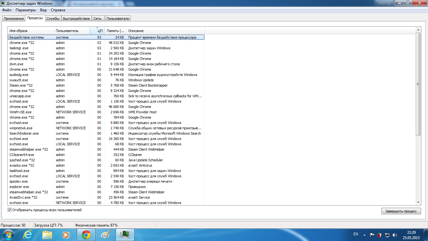Select avastui.exe *32 process row
The height and width of the screenshot is (241, 428).
point(106,165)
